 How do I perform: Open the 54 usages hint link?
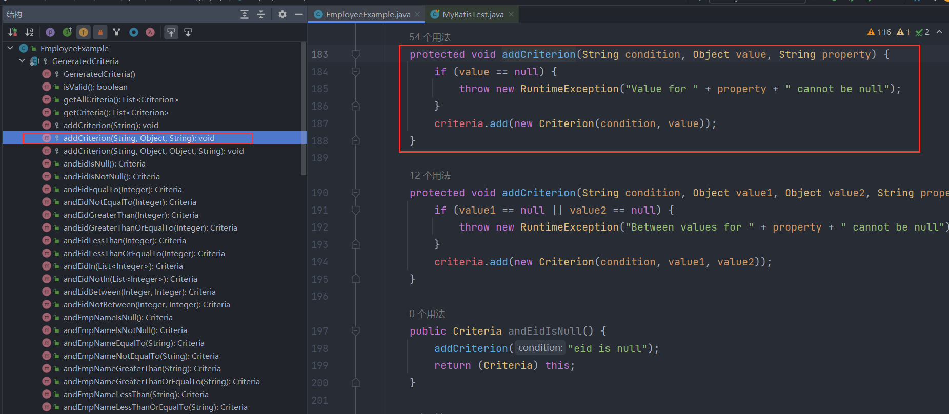(430, 37)
